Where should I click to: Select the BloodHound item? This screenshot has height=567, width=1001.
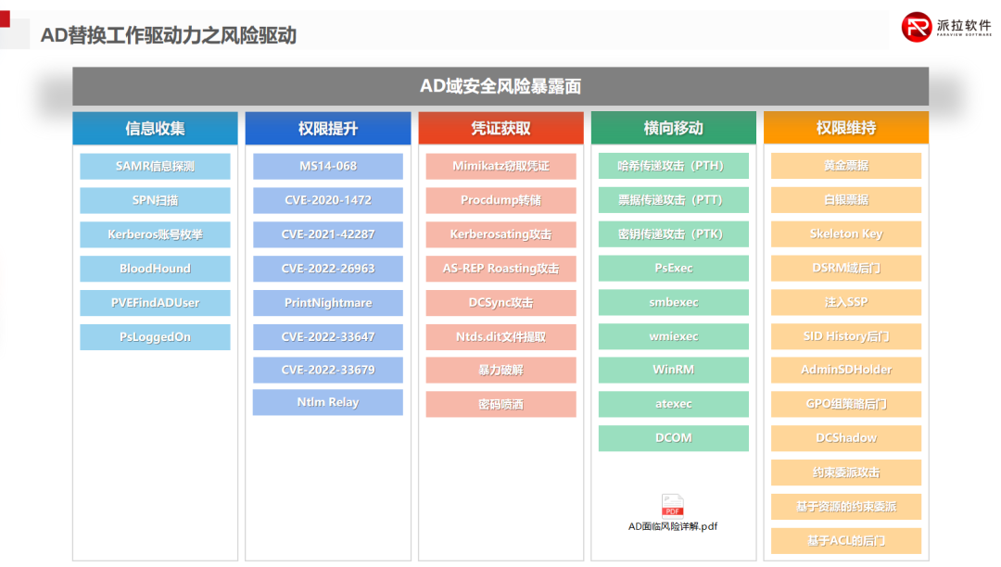click(x=154, y=269)
